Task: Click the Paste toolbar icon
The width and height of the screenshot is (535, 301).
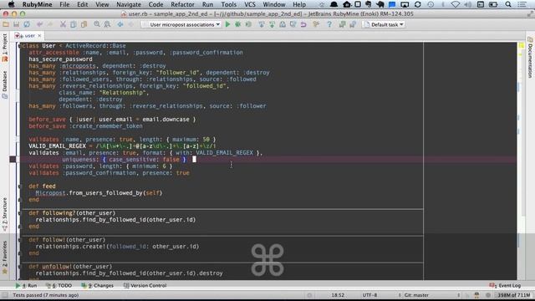Action: point(84,24)
